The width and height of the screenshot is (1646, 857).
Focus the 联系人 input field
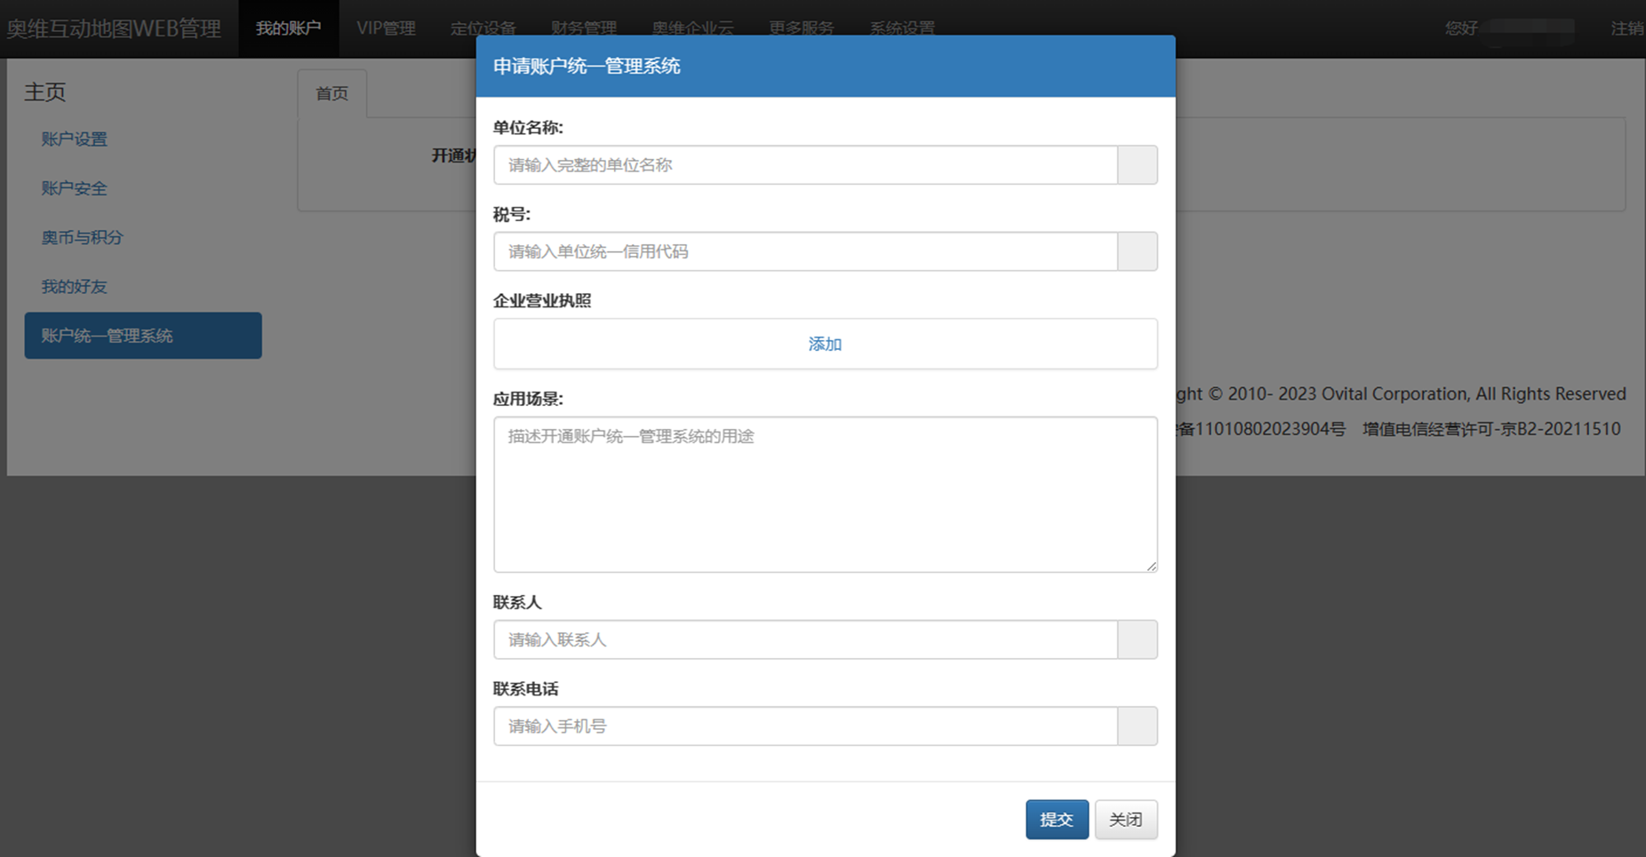point(805,639)
